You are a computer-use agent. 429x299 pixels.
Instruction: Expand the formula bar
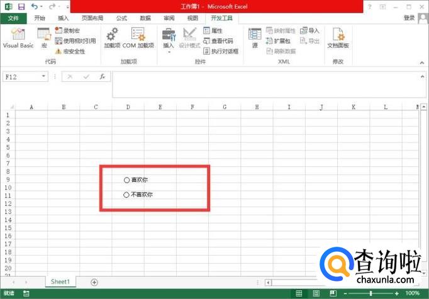(x=422, y=77)
